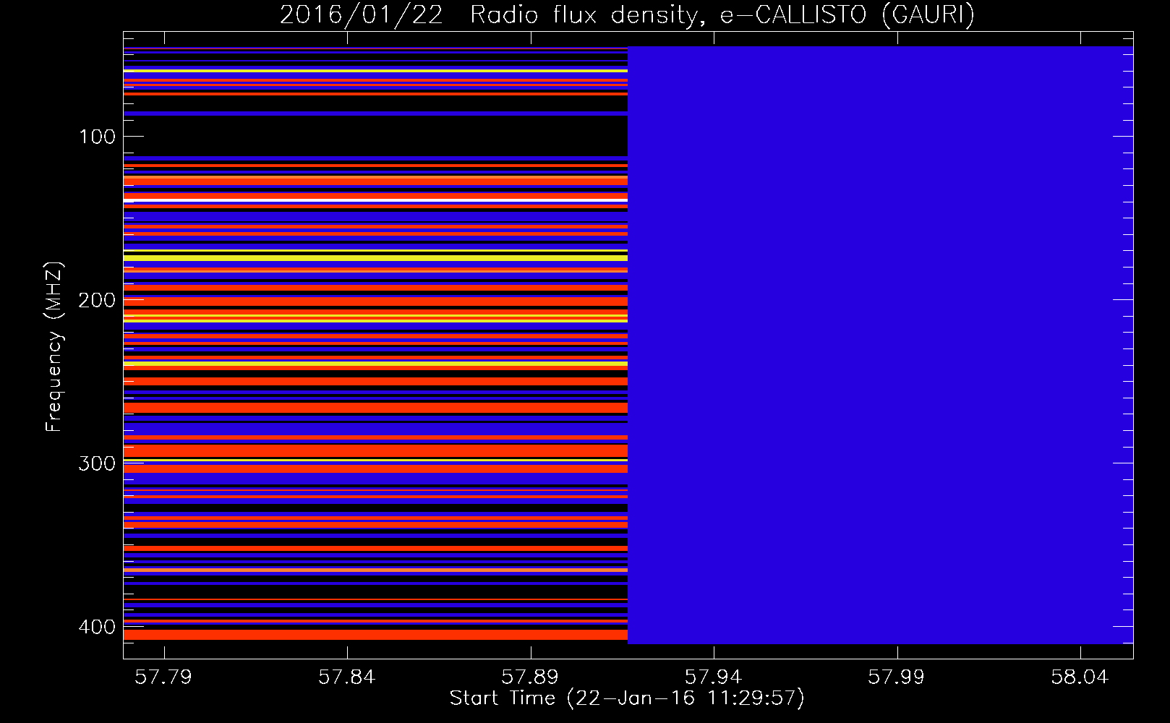This screenshot has width=1170, height=723.
Task: Click the 400 frequency tick label
Action: 97,627
